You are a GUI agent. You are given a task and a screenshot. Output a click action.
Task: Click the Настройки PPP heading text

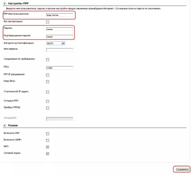[18, 3]
